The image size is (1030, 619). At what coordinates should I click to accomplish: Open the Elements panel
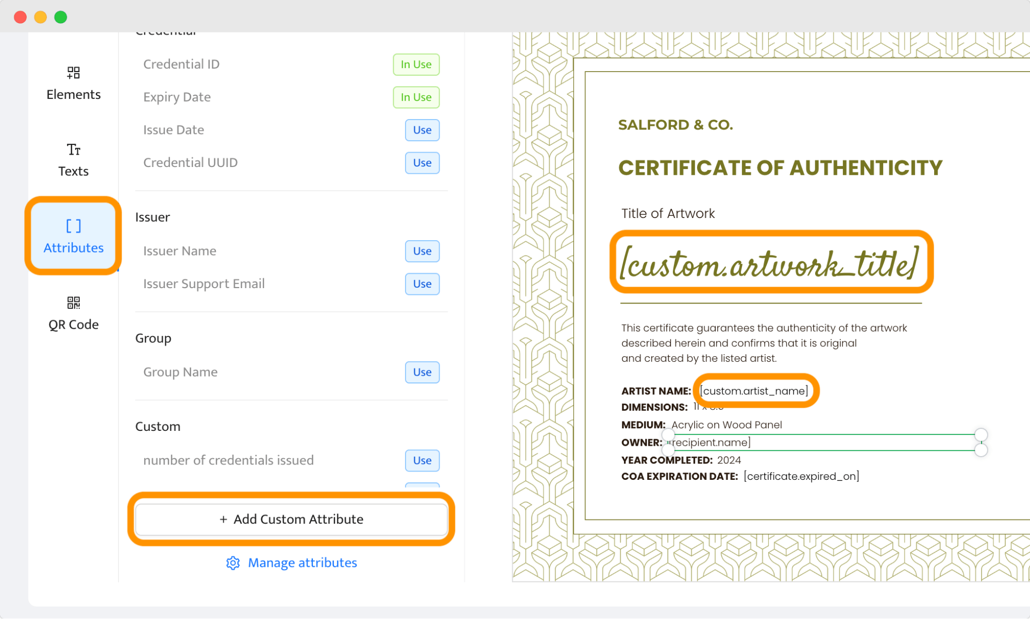click(x=73, y=82)
